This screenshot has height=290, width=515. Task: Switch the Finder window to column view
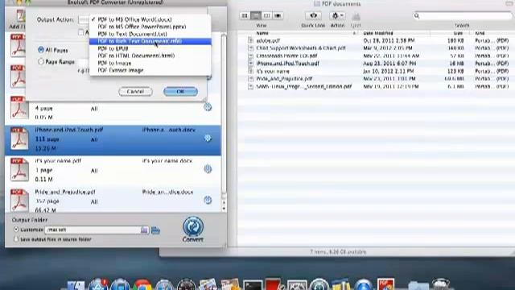(x=266, y=15)
